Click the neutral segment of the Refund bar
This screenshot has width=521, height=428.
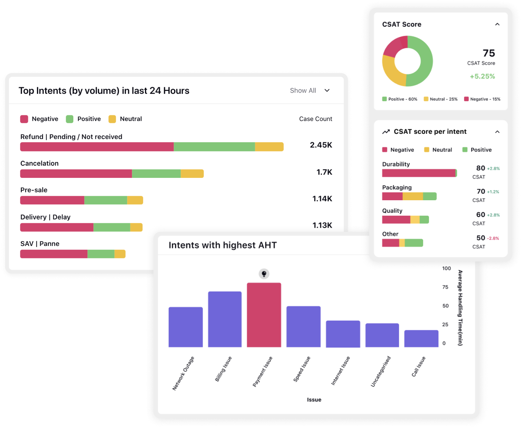coord(269,147)
